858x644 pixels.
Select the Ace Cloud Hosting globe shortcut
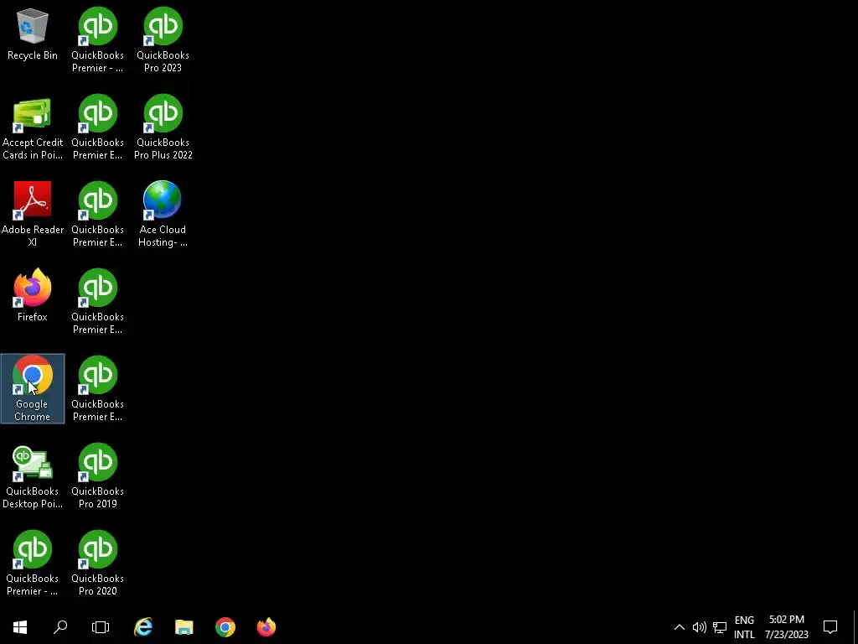pyautogui.click(x=163, y=214)
